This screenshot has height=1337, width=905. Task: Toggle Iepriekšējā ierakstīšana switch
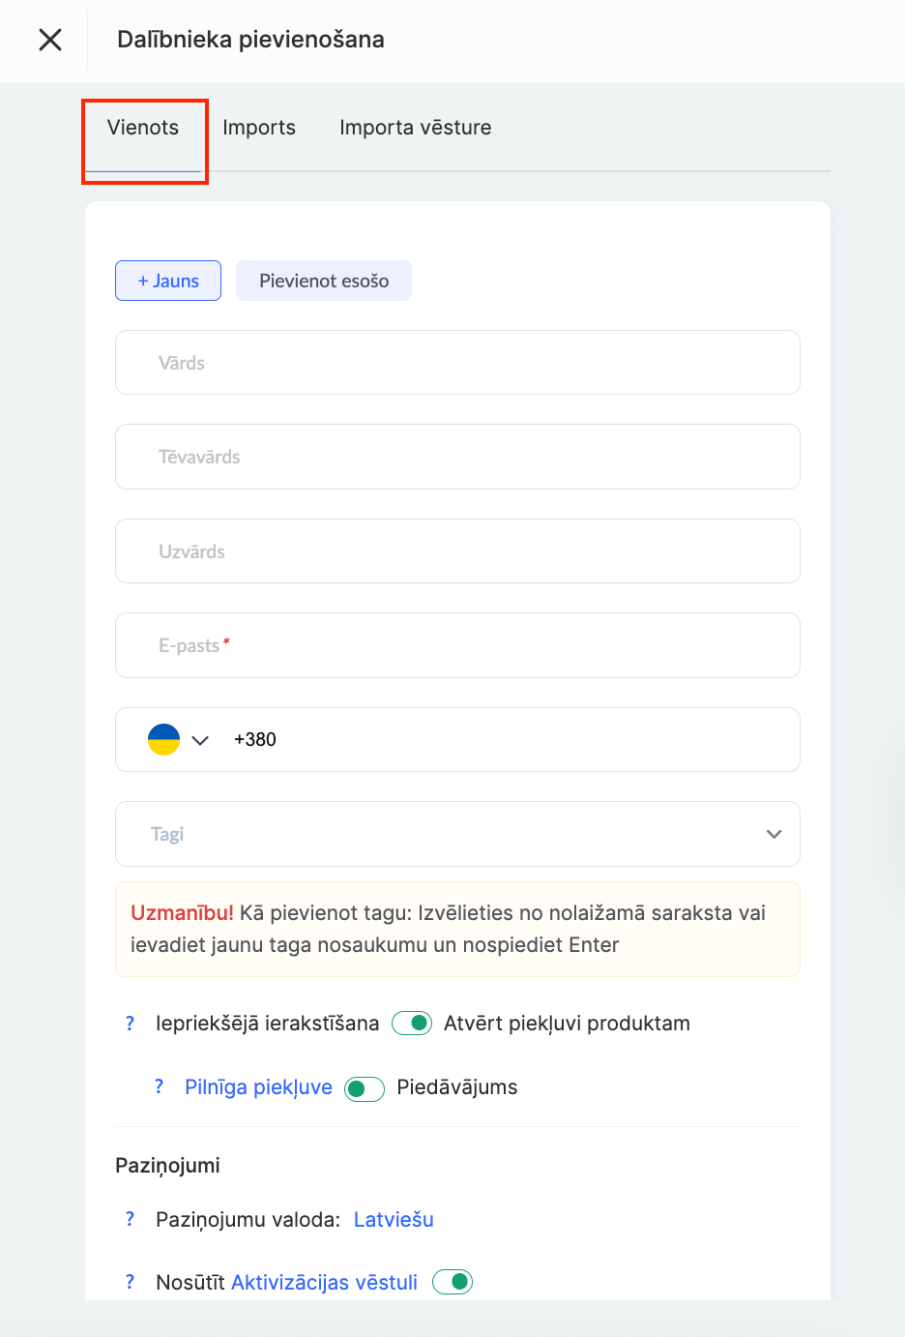coord(412,1024)
